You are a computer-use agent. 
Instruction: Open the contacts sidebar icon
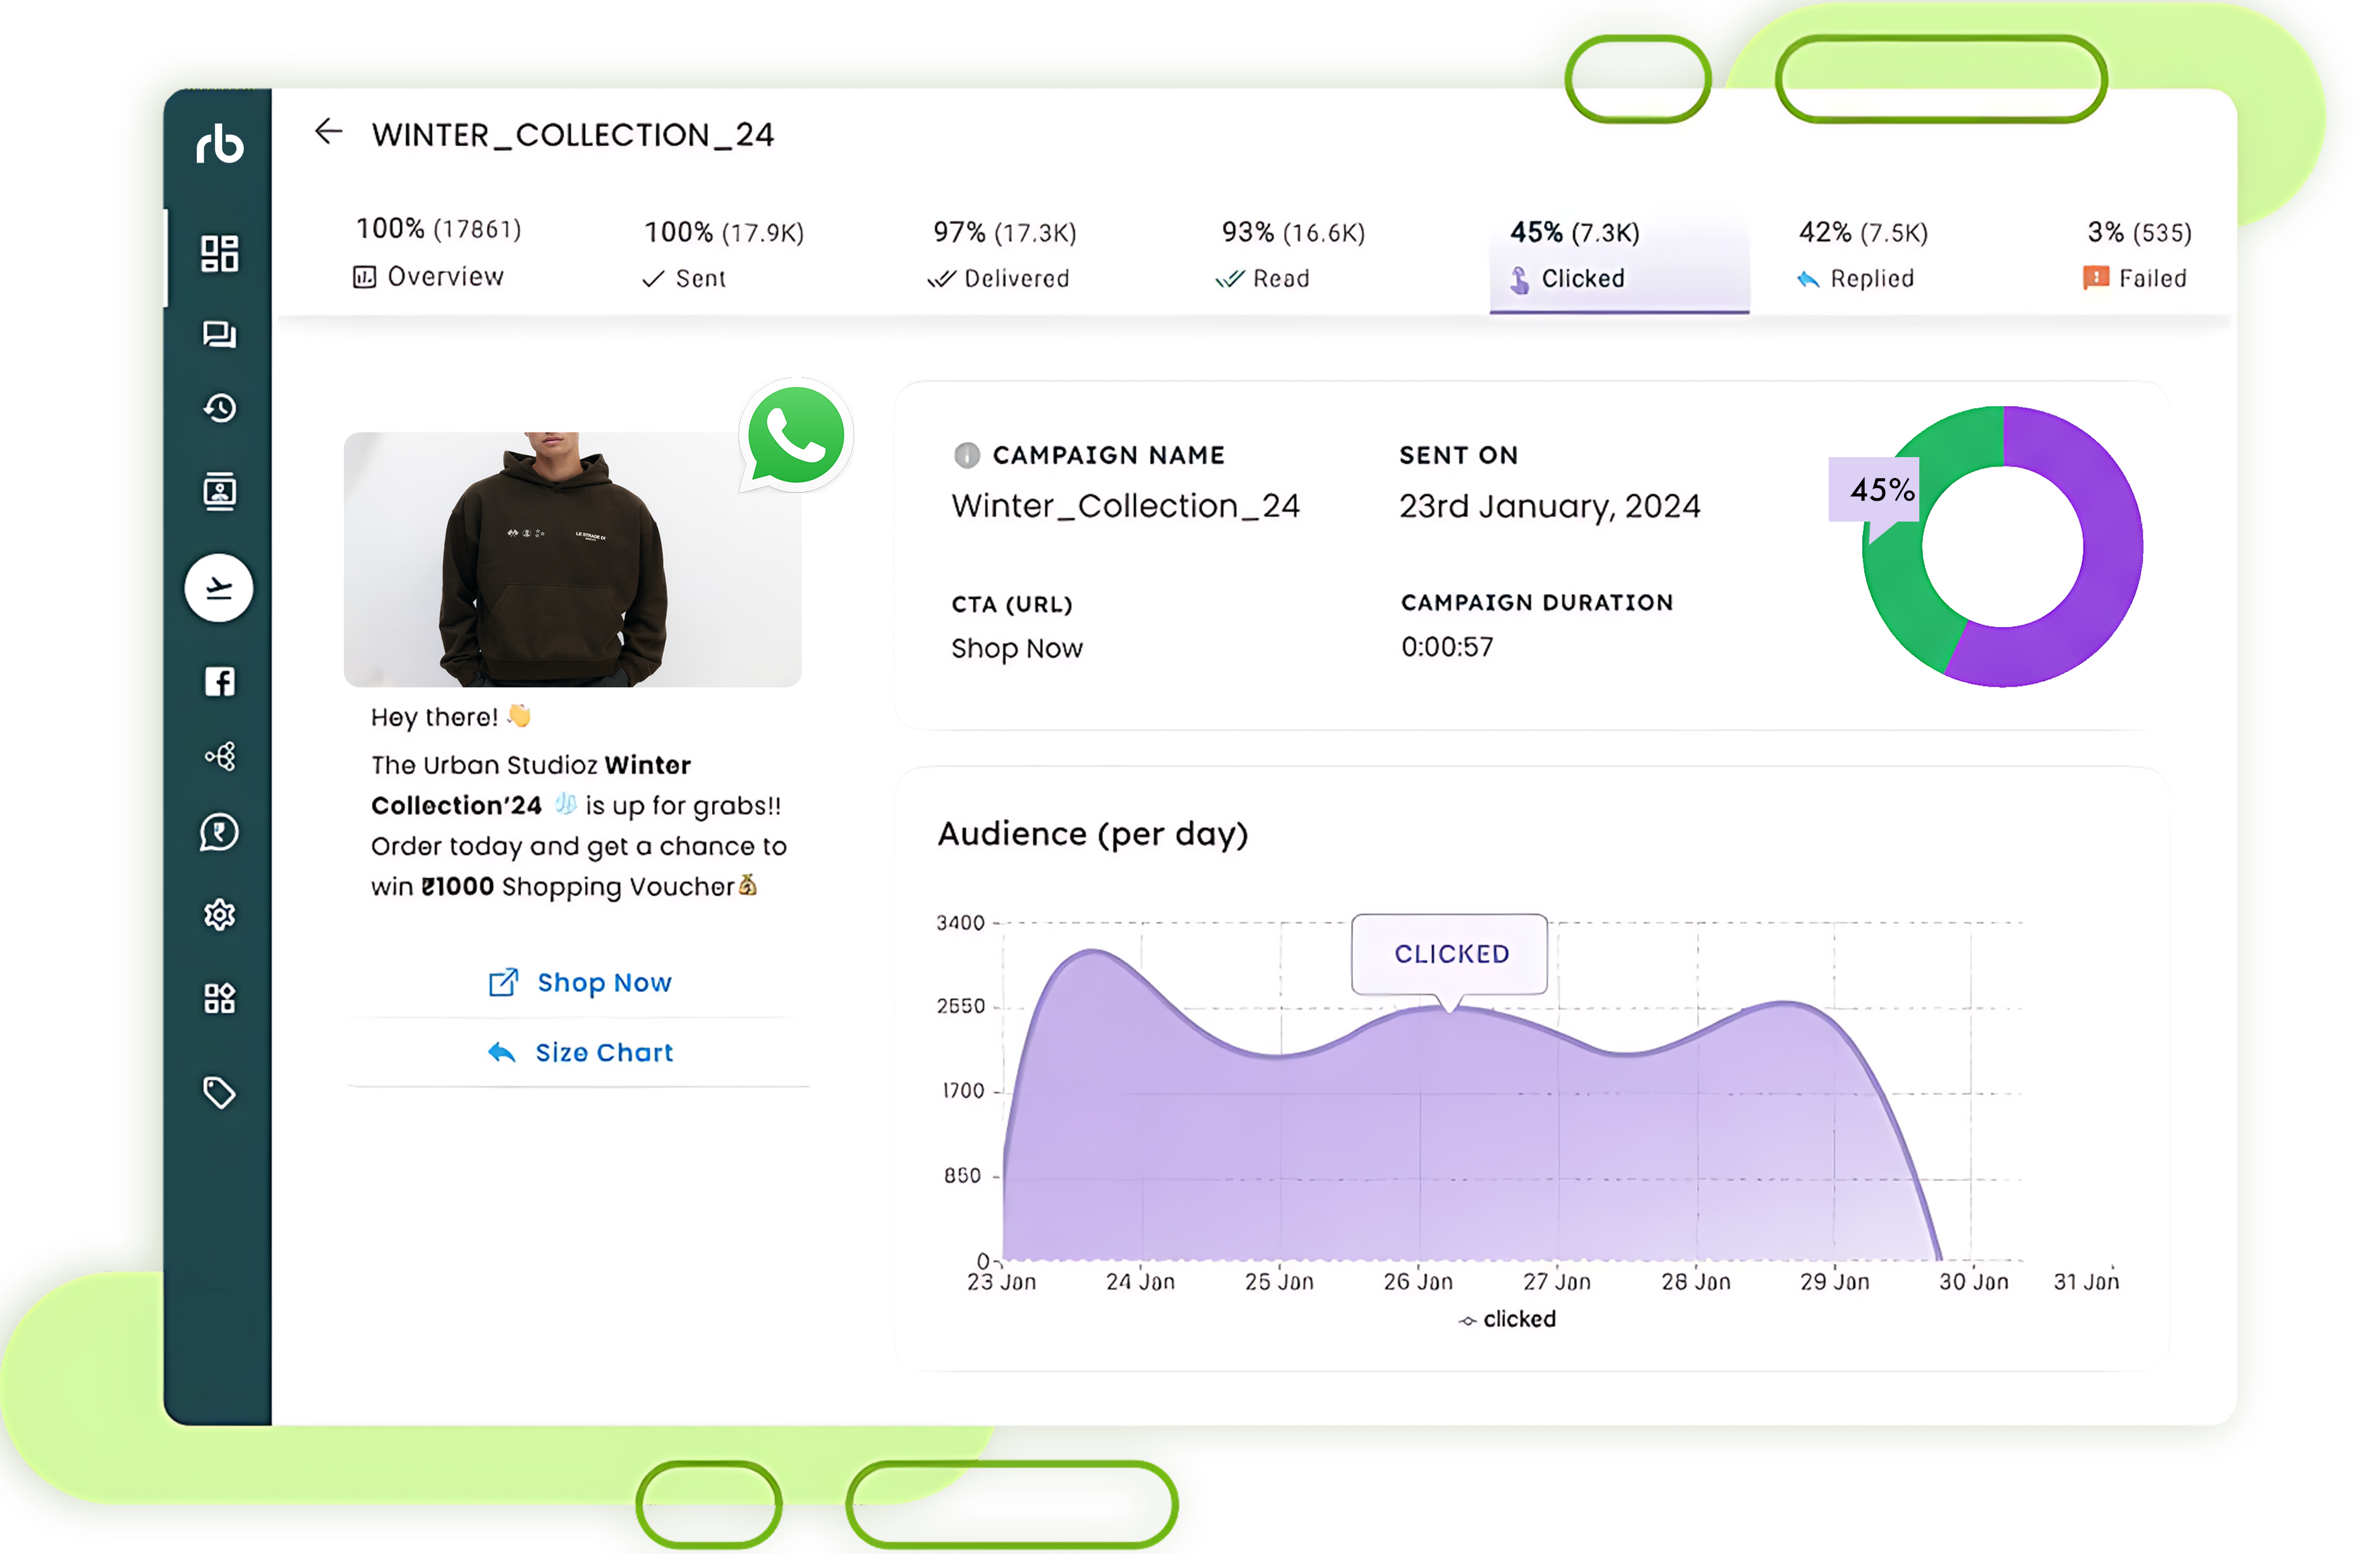point(219,491)
